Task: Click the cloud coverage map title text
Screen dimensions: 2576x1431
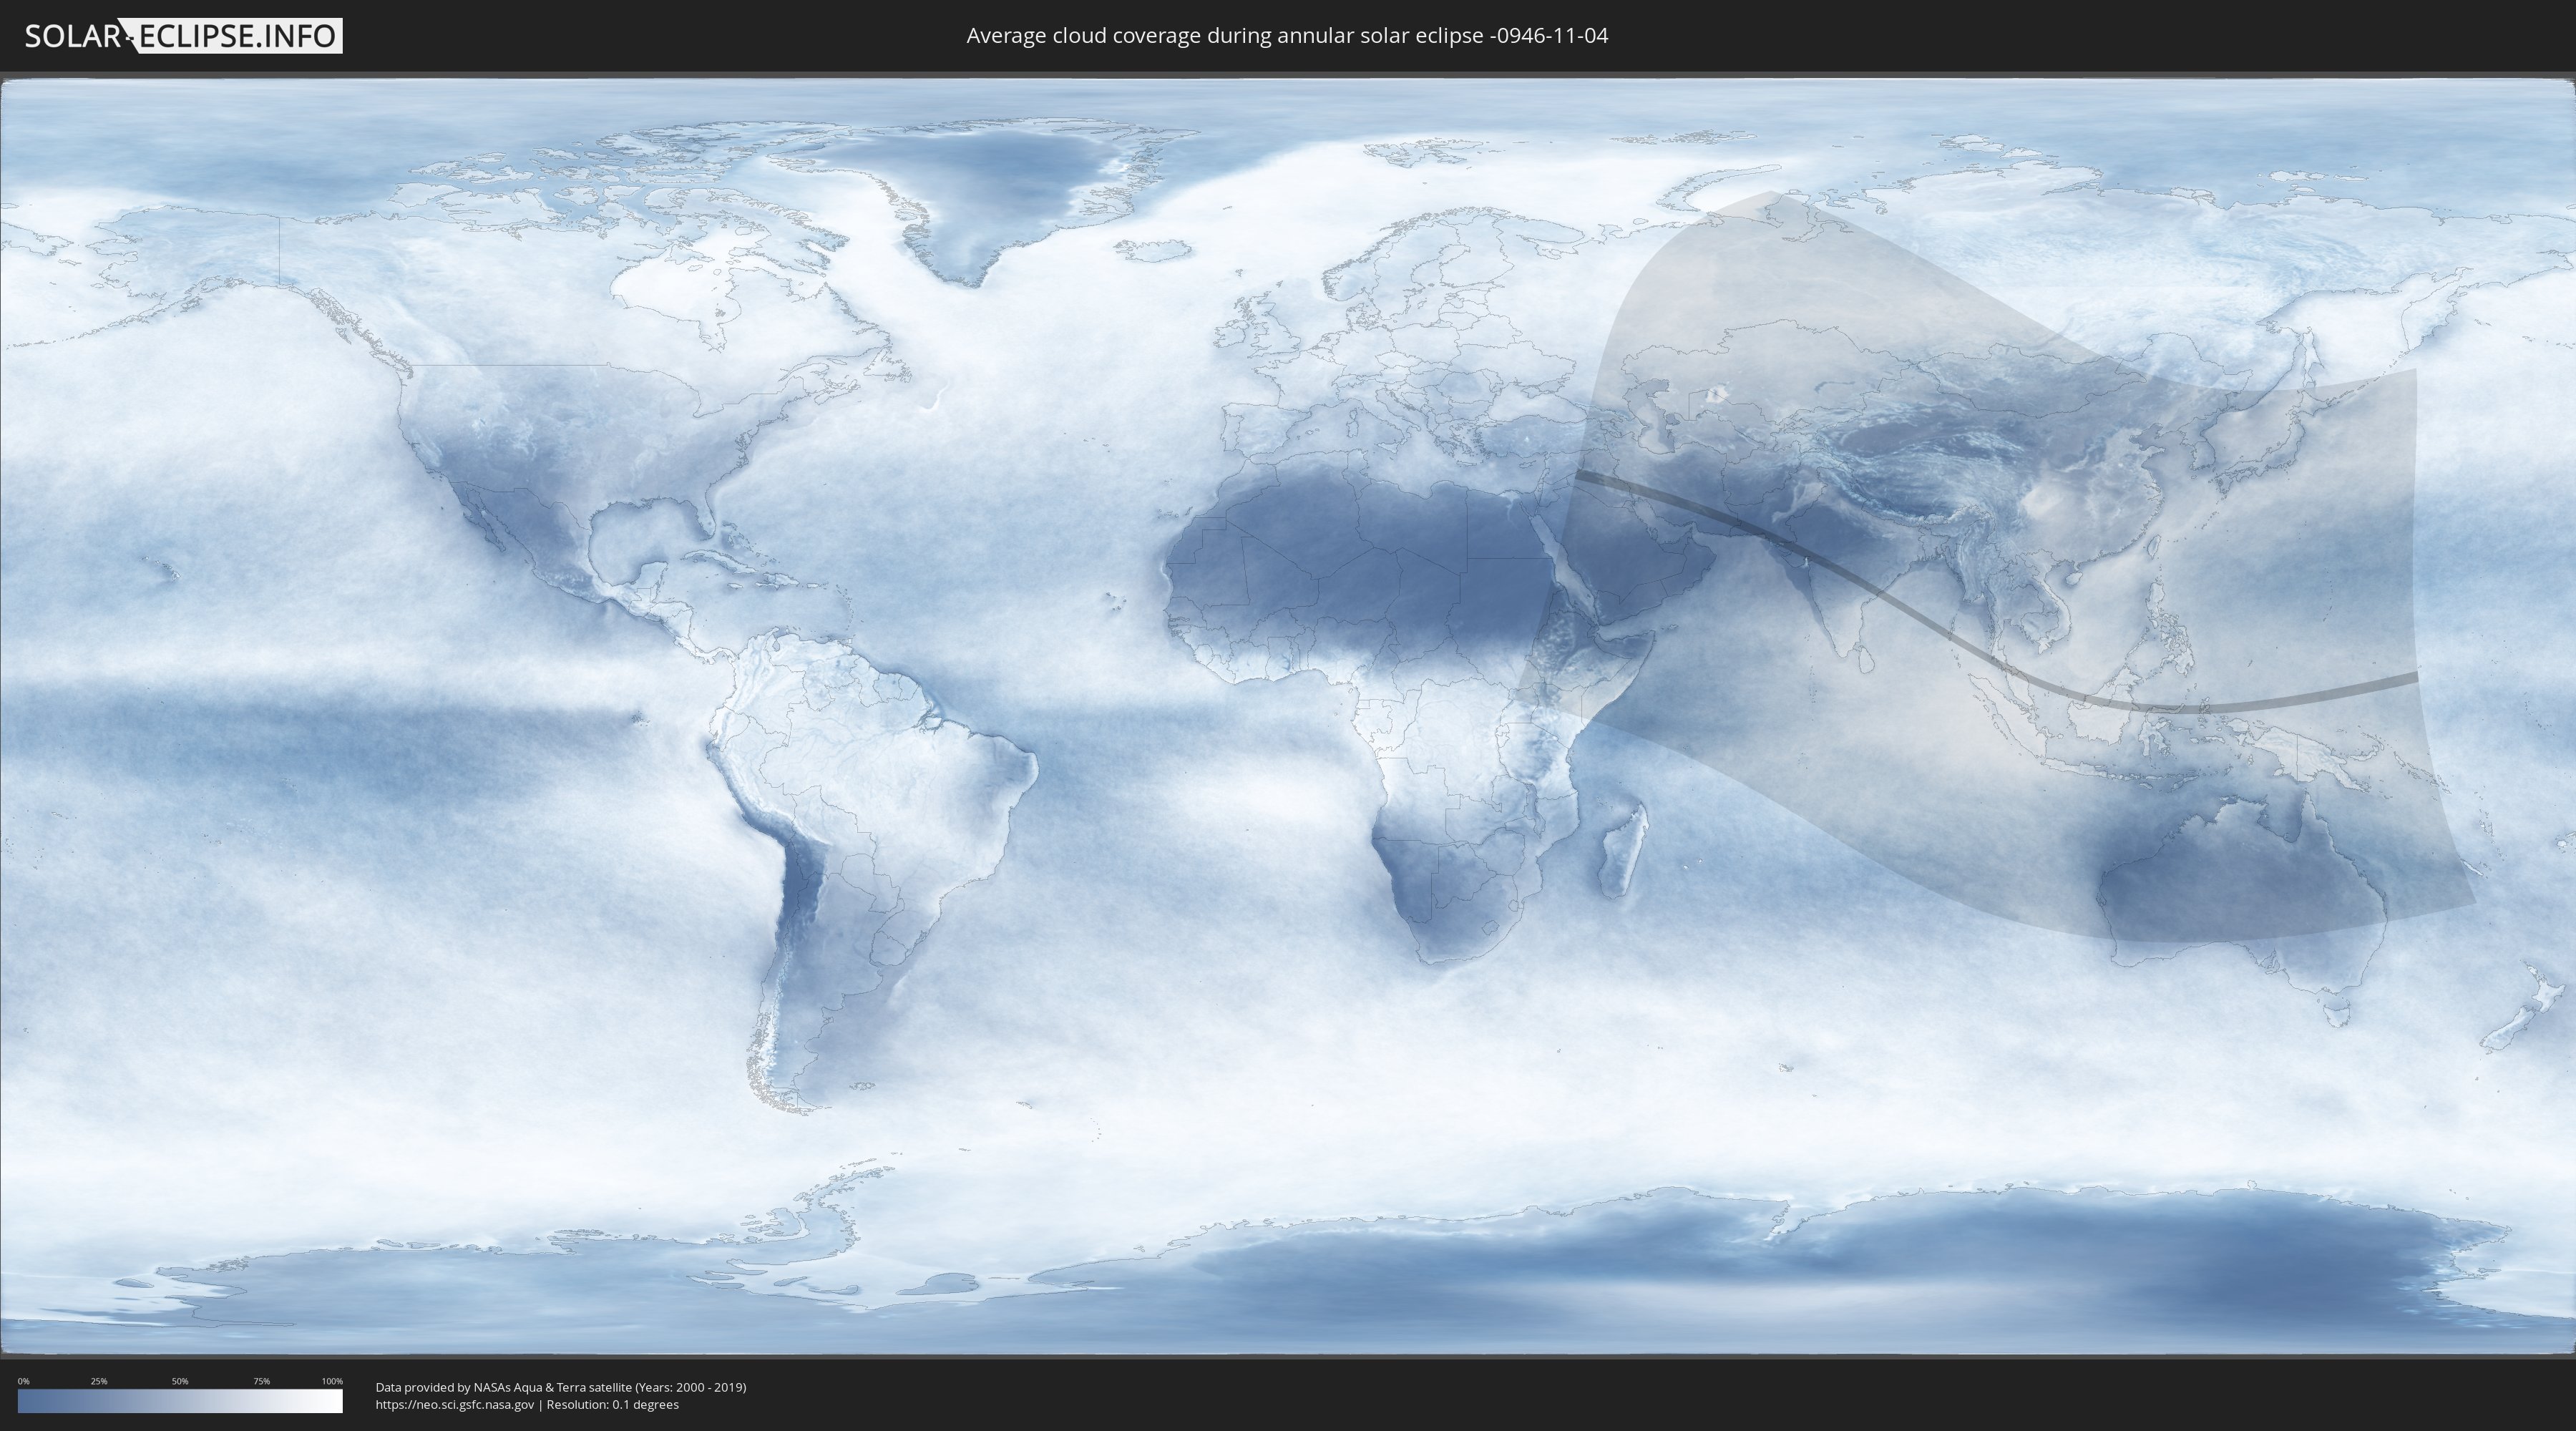Action: (1287, 36)
